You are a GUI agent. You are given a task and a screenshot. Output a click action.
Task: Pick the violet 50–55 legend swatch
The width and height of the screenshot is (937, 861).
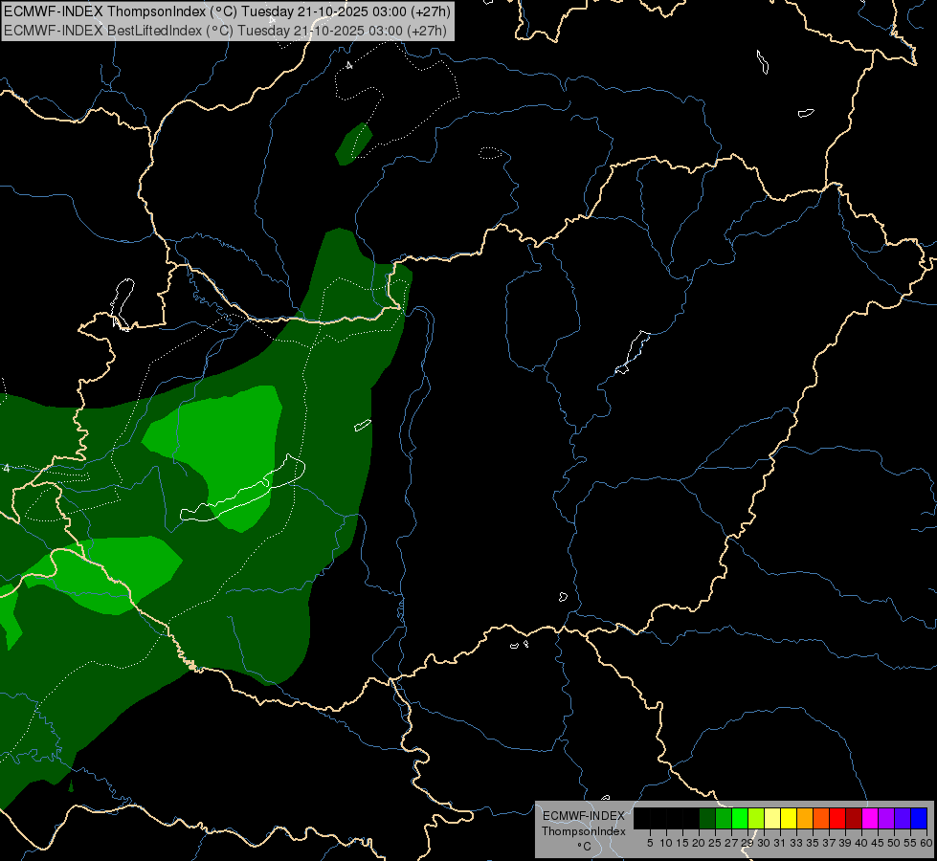pos(903,818)
